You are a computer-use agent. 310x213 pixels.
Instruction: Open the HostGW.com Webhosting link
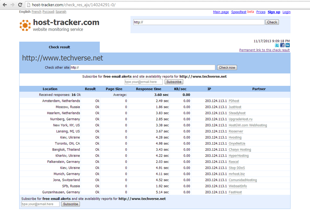click(248, 125)
